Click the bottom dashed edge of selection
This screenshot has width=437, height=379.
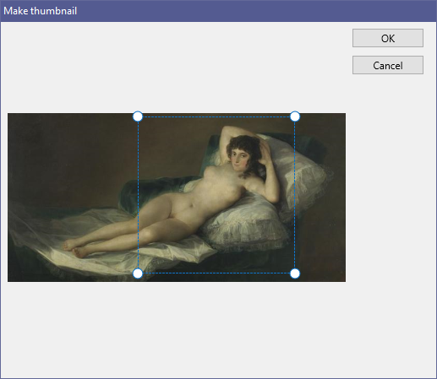pyautogui.click(x=216, y=273)
